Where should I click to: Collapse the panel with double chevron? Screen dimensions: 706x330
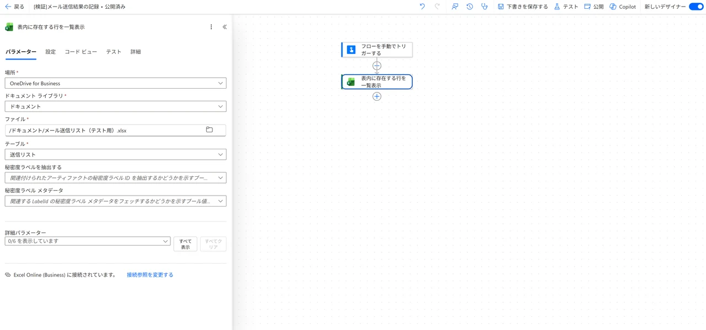224,27
